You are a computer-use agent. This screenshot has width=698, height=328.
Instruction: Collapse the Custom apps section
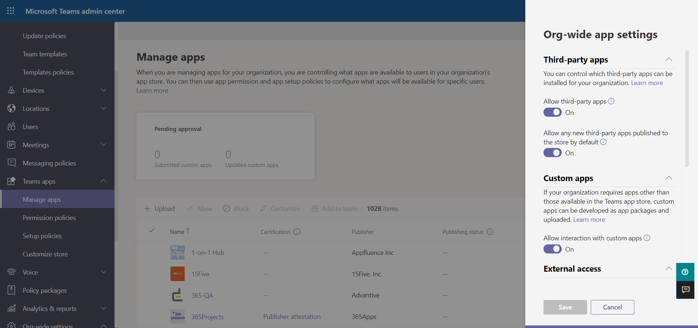[669, 178]
